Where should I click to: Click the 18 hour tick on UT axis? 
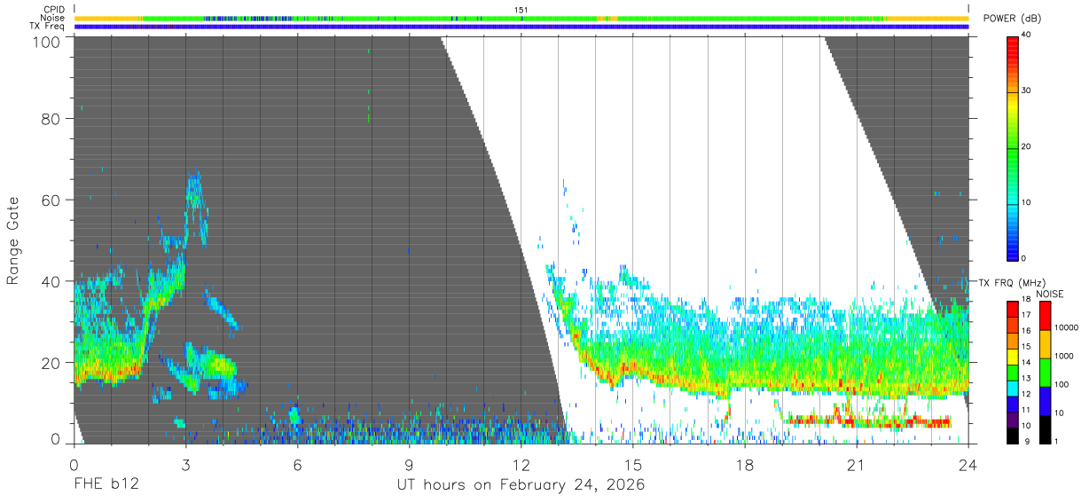pos(744,464)
